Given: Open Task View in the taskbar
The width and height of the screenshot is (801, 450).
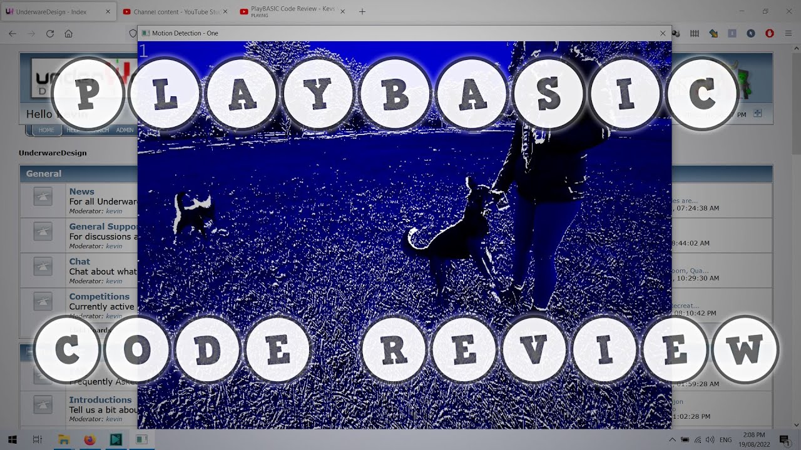Looking at the screenshot, I should point(38,440).
